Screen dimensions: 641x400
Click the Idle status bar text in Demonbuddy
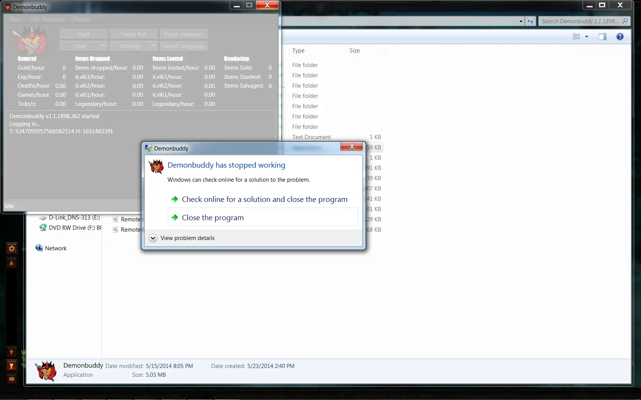pos(9,206)
